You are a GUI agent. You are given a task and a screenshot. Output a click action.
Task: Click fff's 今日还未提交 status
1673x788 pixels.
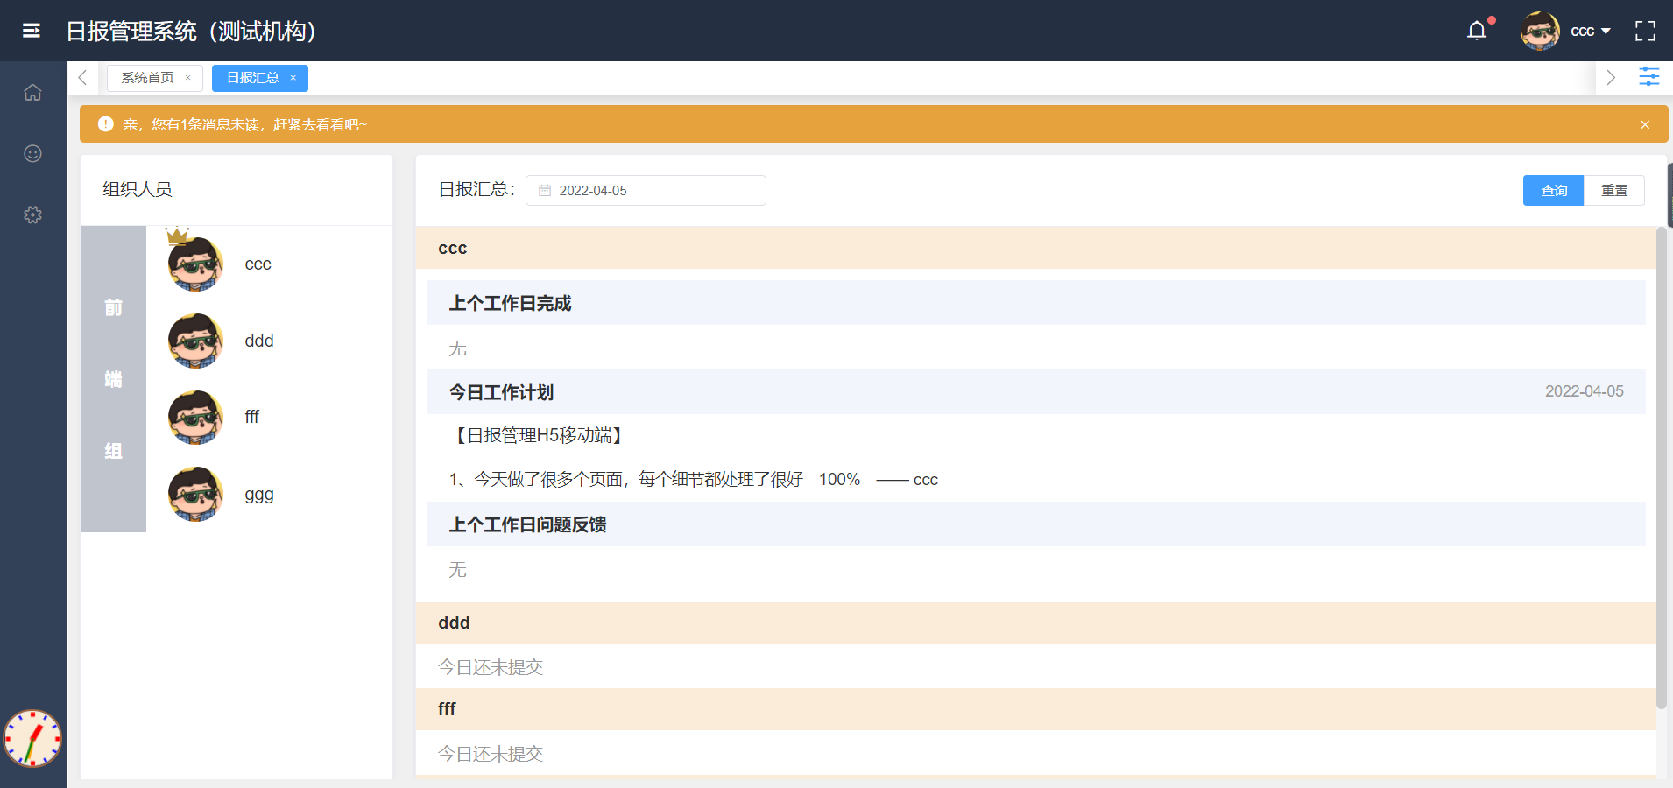point(491,754)
